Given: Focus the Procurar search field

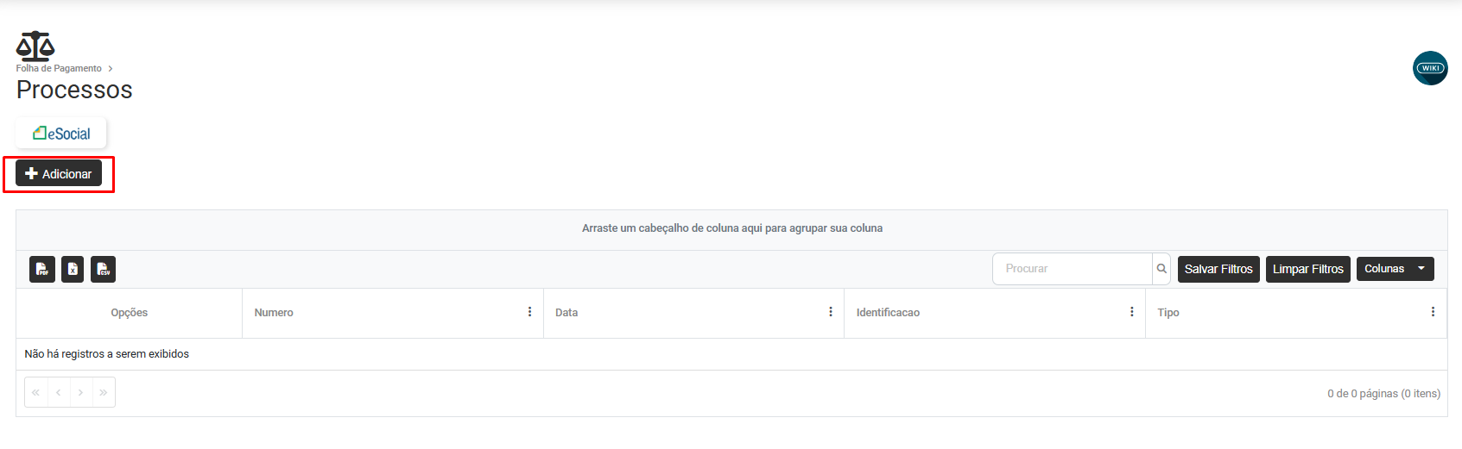Looking at the screenshot, I should point(1073,269).
